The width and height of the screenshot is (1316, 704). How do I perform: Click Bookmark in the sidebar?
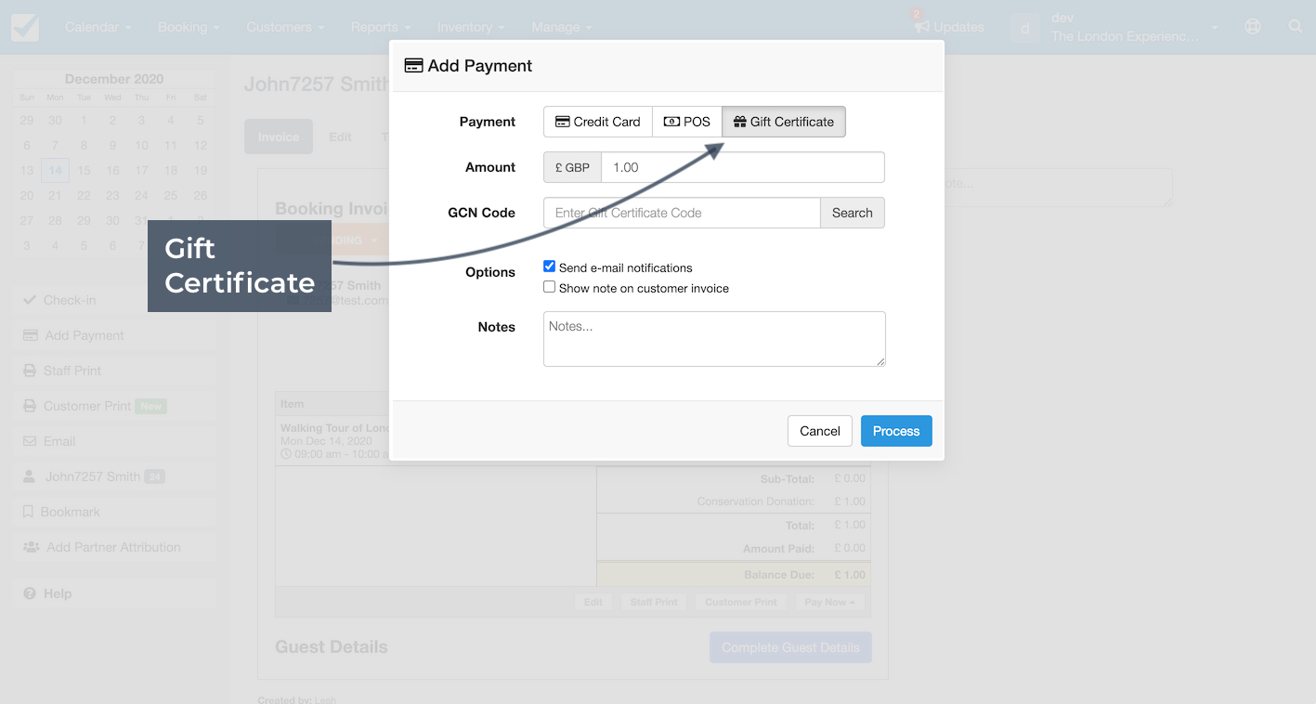[x=114, y=512]
